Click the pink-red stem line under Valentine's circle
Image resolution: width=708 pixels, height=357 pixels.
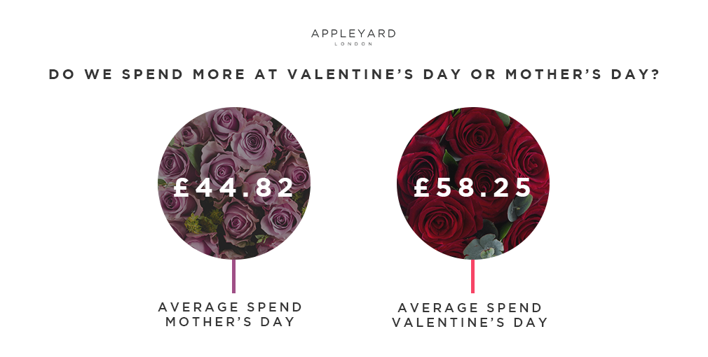(x=472, y=276)
